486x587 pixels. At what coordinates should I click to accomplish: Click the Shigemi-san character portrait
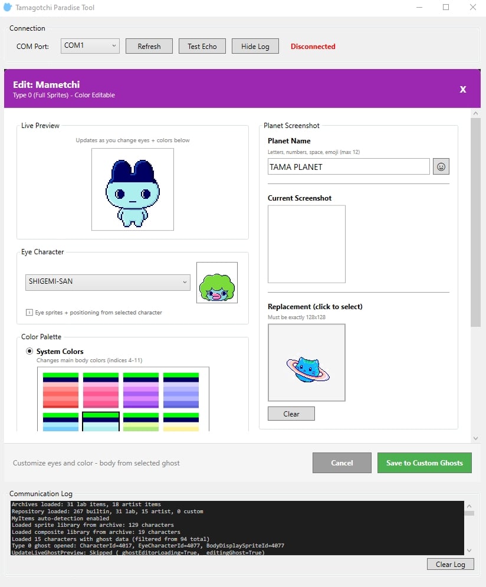coord(218,283)
